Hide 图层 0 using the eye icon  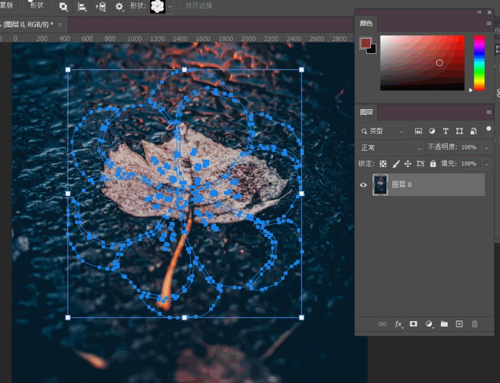pyautogui.click(x=363, y=185)
